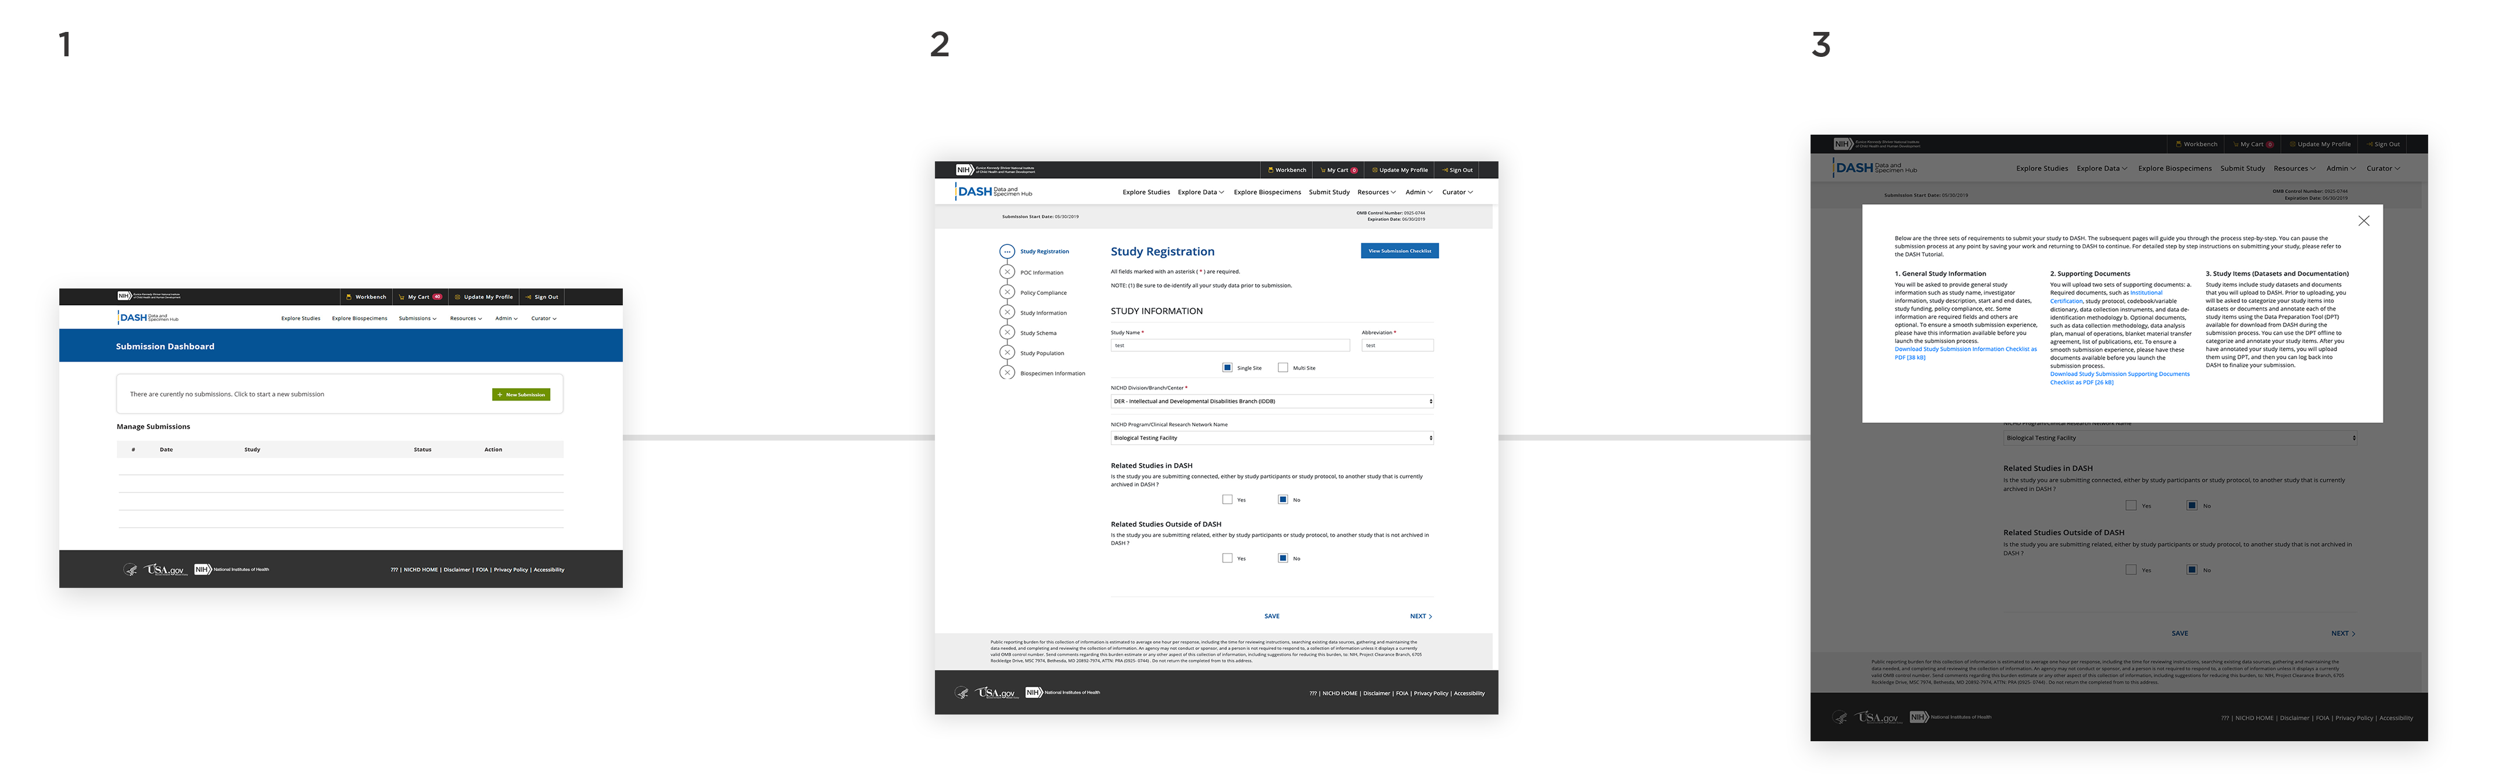Click the Study Schema step circle icon
Image resolution: width=2495 pixels, height=783 pixels.
click(x=1008, y=332)
